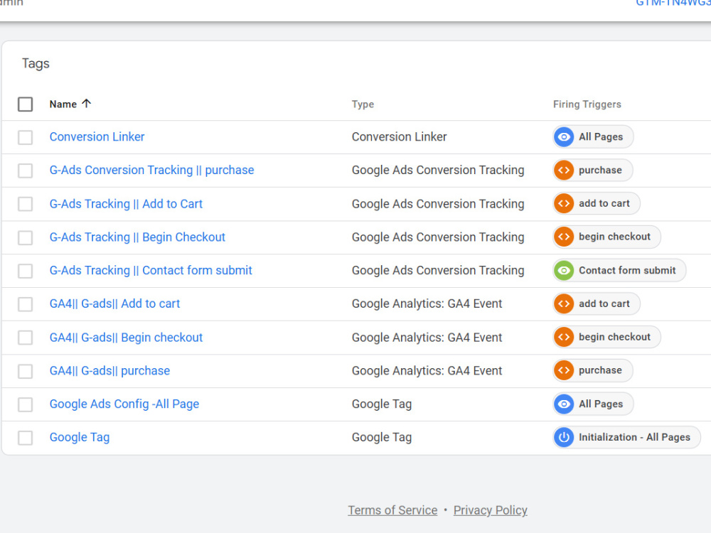Click the Type column header

pos(363,104)
